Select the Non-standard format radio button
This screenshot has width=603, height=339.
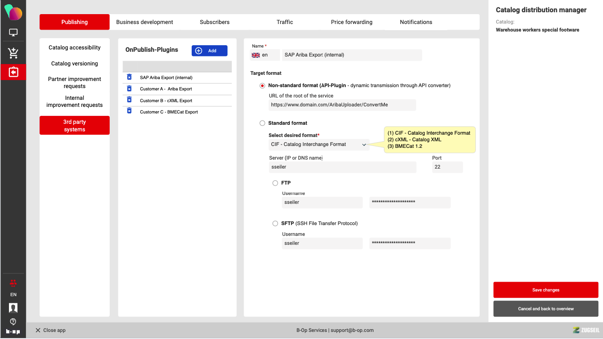(x=262, y=86)
